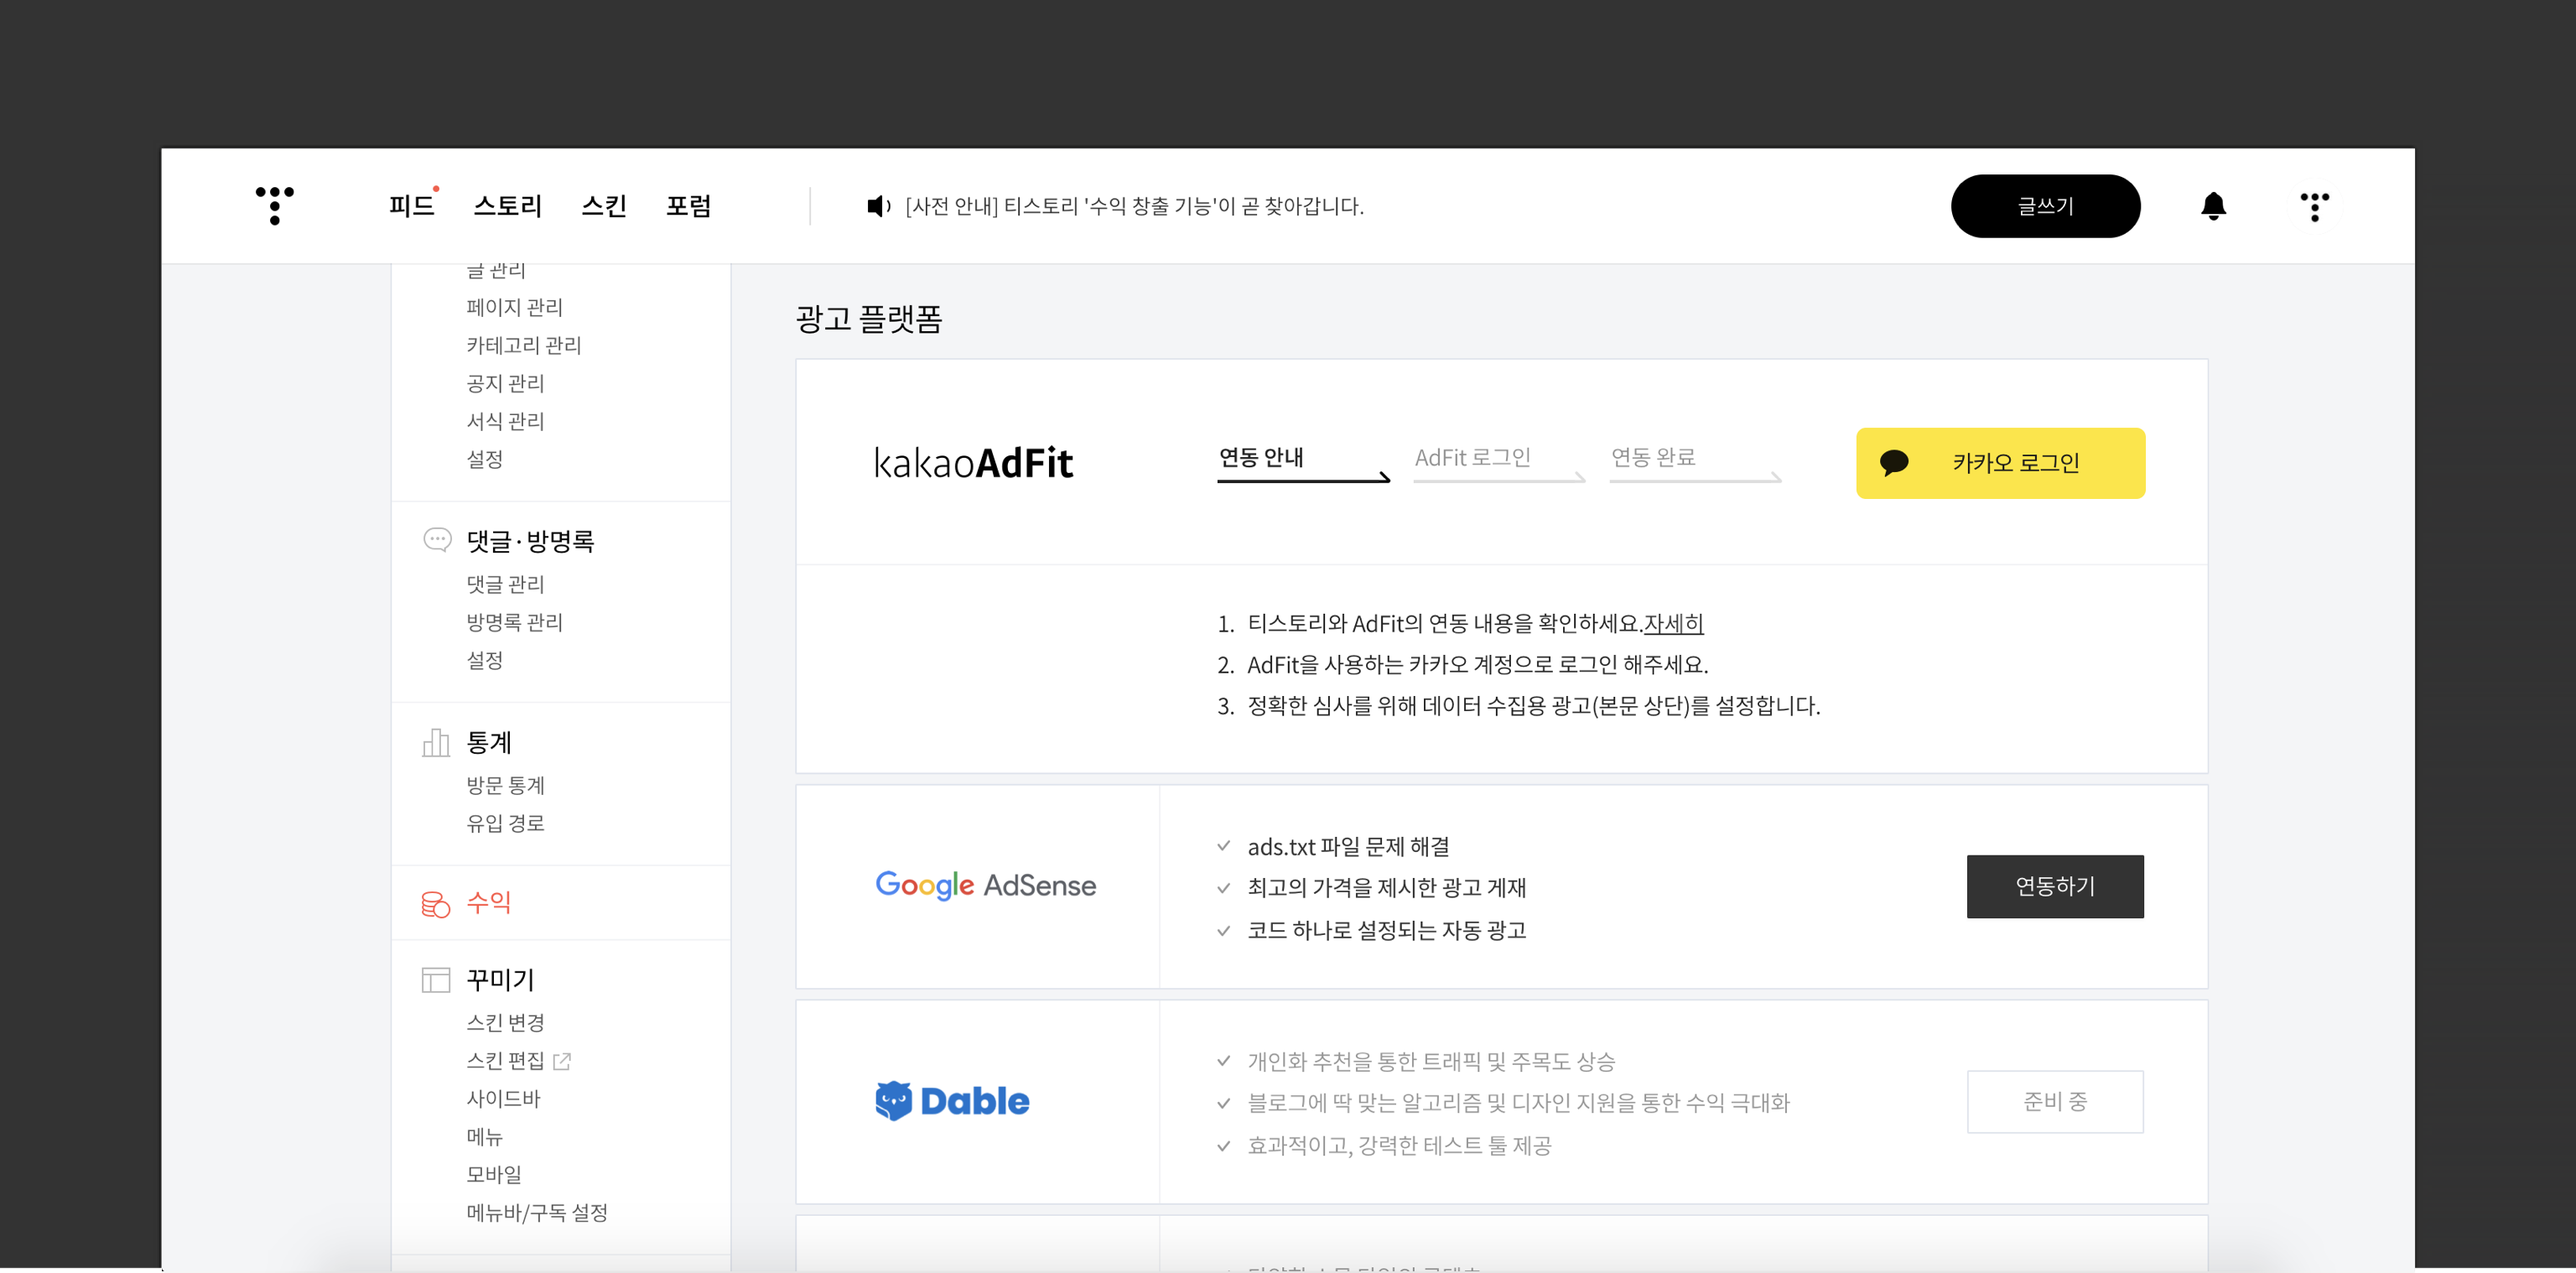This screenshot has height=1273, width=2576.
Task: Open 스킨 편집 external link icon
Action: pyautogui.click(x=562, y=1061)
